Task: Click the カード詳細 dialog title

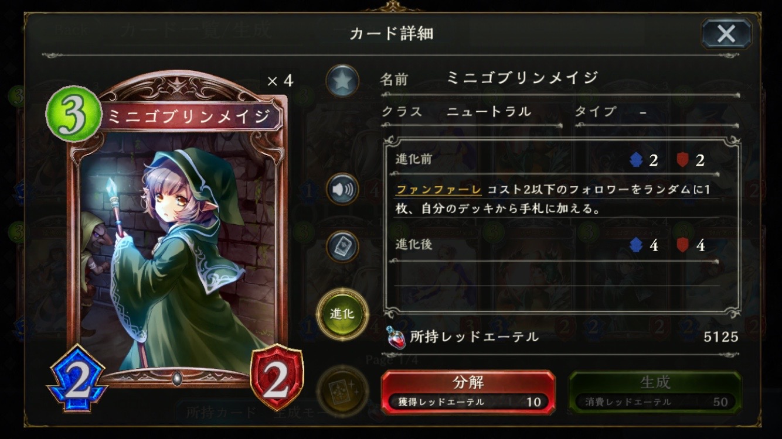Action: tap(391, 33)
